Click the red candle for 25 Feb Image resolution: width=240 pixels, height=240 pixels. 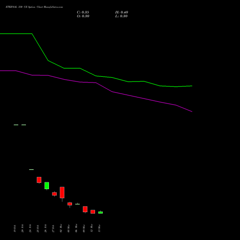[39, 180]
